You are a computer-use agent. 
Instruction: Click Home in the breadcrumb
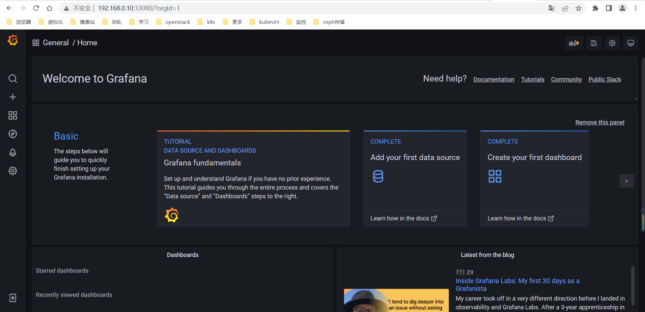(x=87, y=43)
